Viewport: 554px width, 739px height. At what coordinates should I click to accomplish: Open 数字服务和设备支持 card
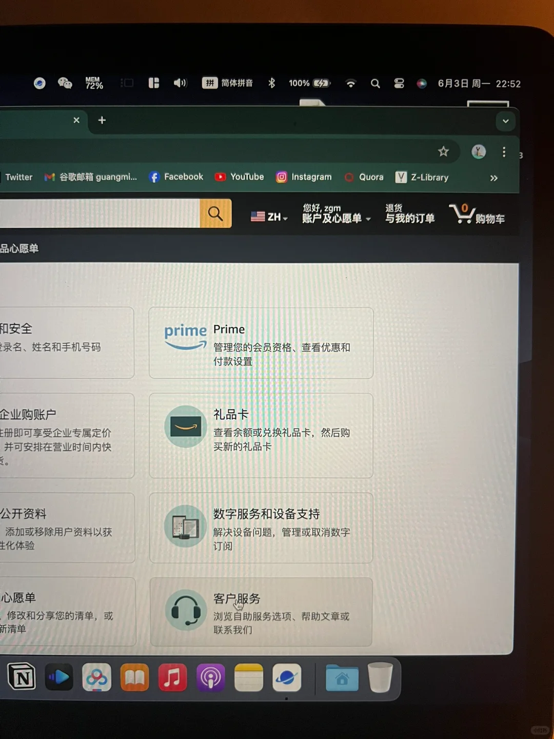tap(261, 528)
